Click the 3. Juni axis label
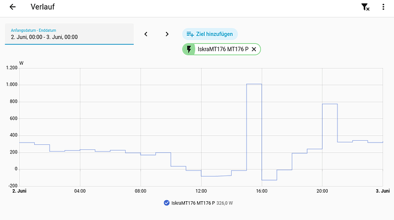This screenshot has height=220, width=394. pos(383,191)
